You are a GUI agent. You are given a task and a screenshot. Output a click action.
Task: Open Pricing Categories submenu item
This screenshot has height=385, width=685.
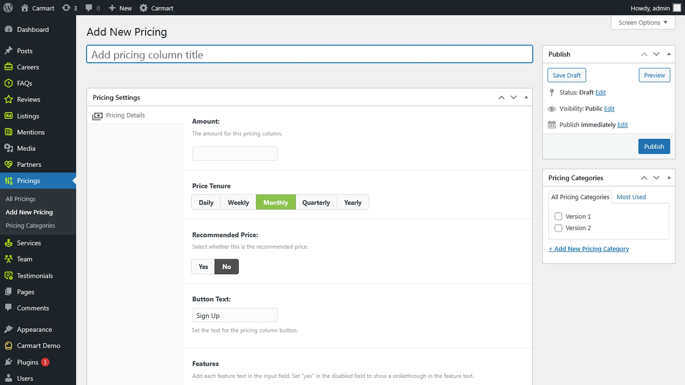[x=30, y=225]
